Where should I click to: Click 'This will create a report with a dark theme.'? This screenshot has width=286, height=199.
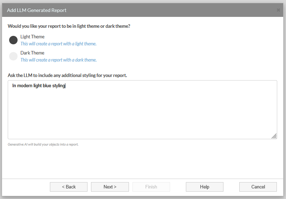(x=59, y=60)
